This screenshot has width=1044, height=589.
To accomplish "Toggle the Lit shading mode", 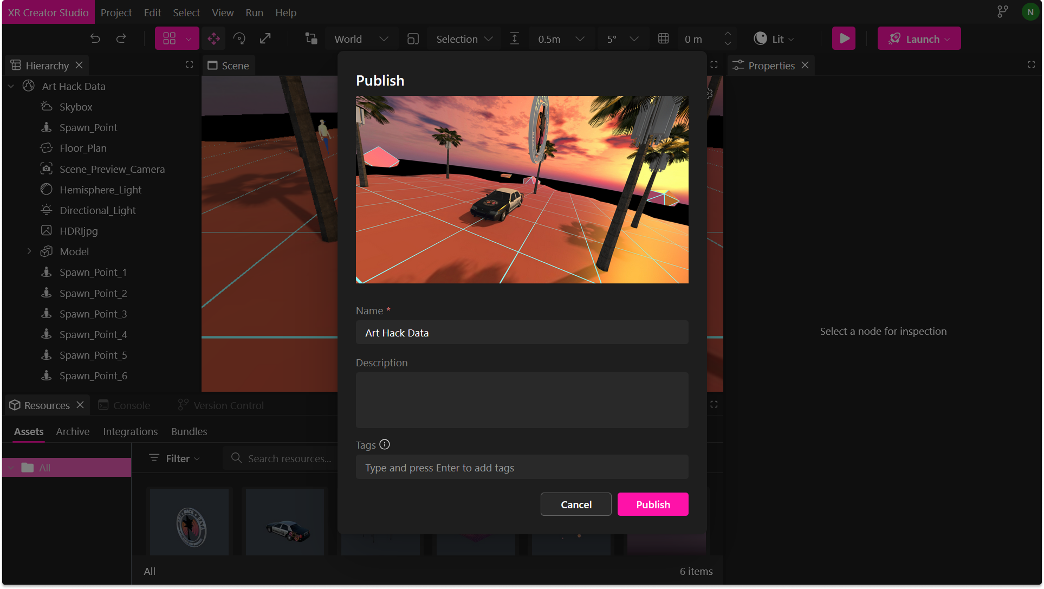I will (x=774, y=38).
